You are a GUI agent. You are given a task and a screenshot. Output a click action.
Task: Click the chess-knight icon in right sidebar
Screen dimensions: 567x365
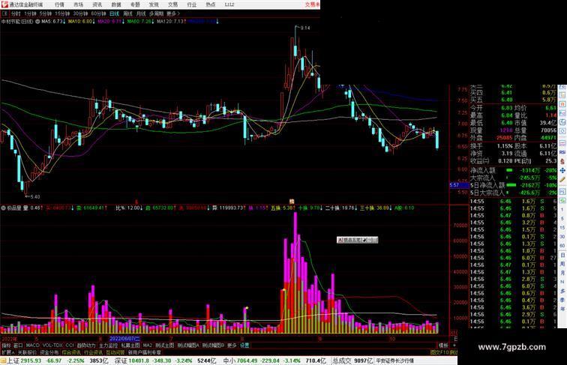point(562,160)
